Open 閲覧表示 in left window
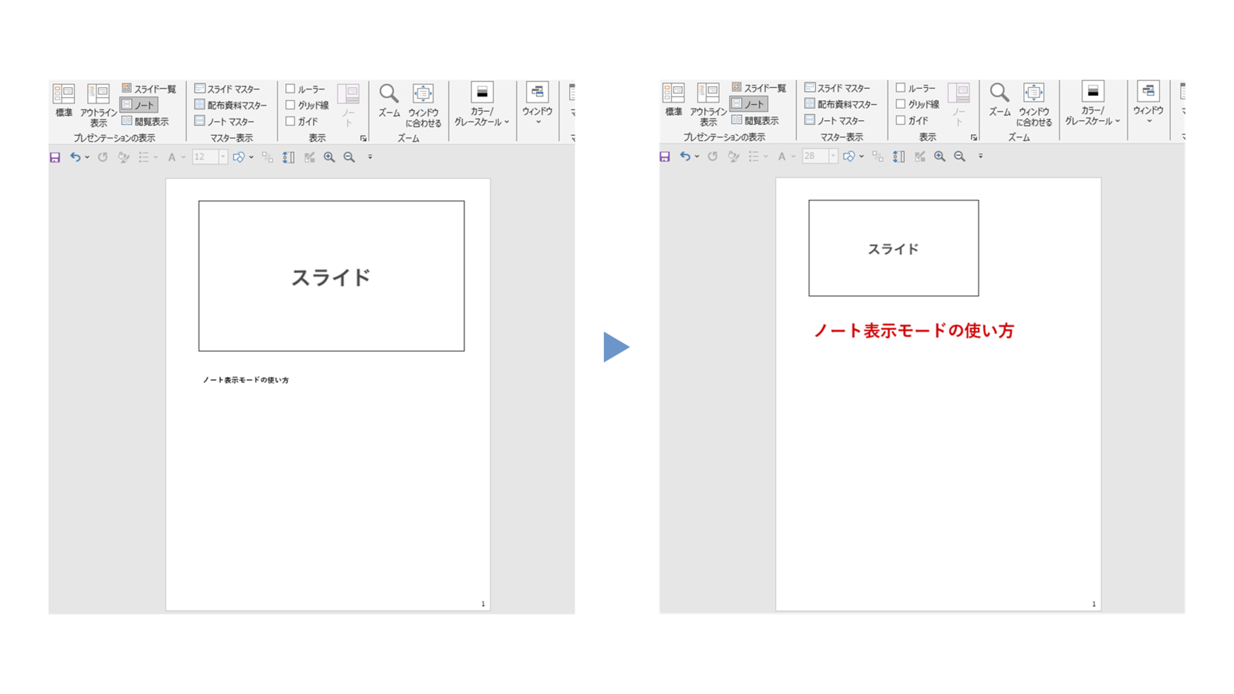Screen dimensions: 1234x694 coord(145,121)
